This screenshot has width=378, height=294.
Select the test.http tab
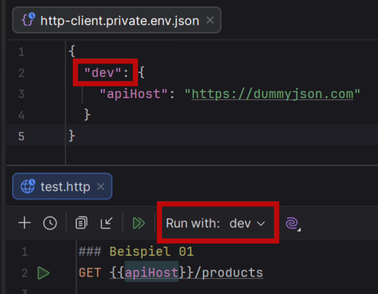pyautogui.click(x=65, y=187)
